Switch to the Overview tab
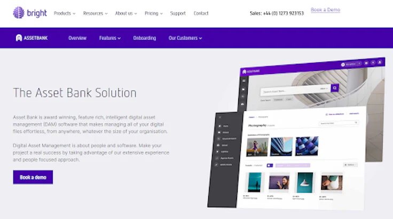This screenshot has width=393, height=219. pos(77,38)
